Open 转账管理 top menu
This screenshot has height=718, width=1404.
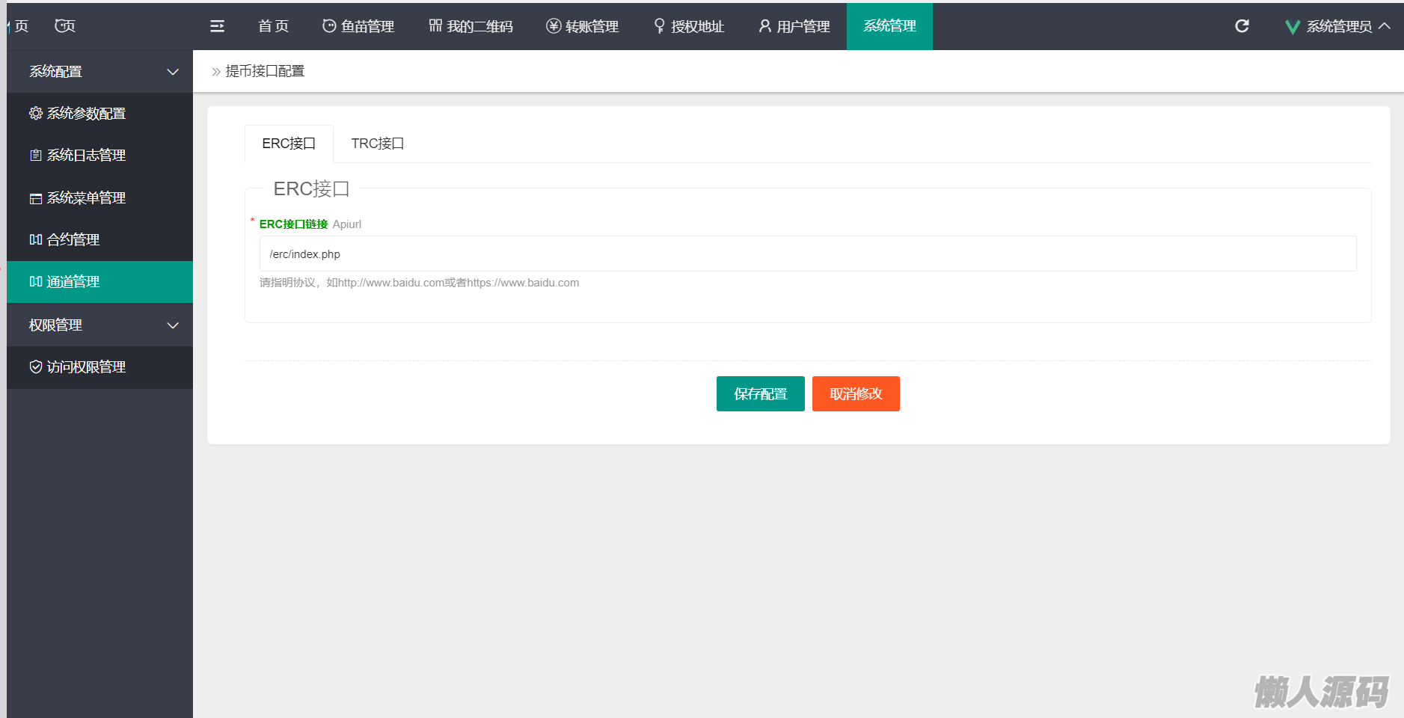(583, 26)
